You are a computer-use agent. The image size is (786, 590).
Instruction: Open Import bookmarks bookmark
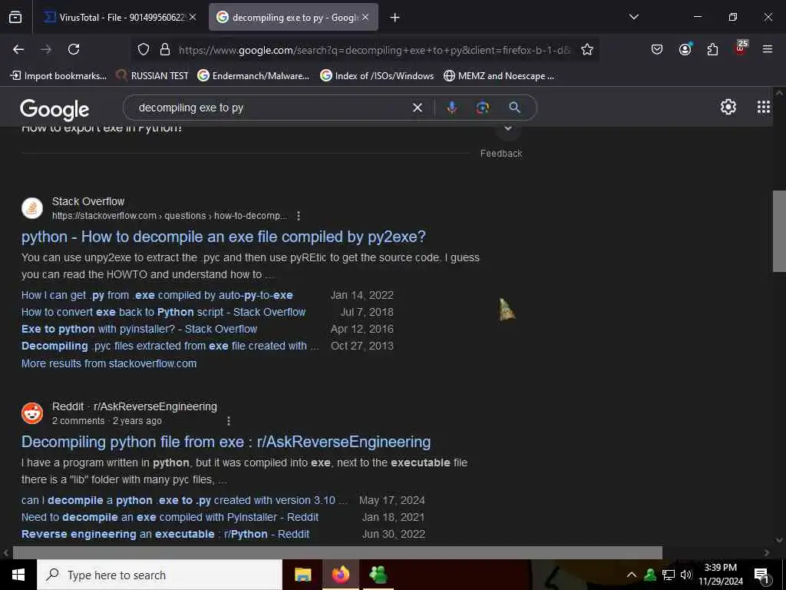click(x=58, y=76)
